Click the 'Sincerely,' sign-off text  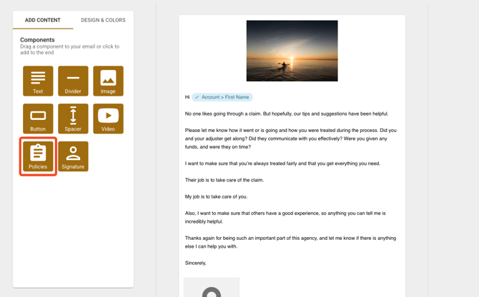tap(196, 263)
